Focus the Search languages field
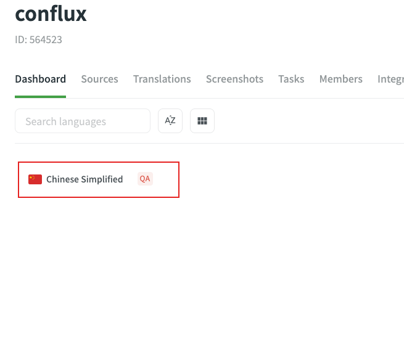The image size is (404, 344). tap(83, 121)
